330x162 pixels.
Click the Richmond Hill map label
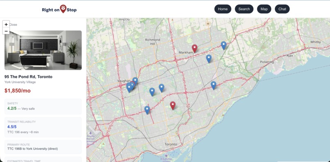tap(153, 42)
